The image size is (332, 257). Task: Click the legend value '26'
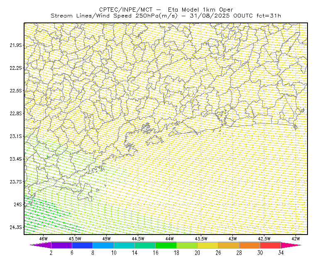218,253
